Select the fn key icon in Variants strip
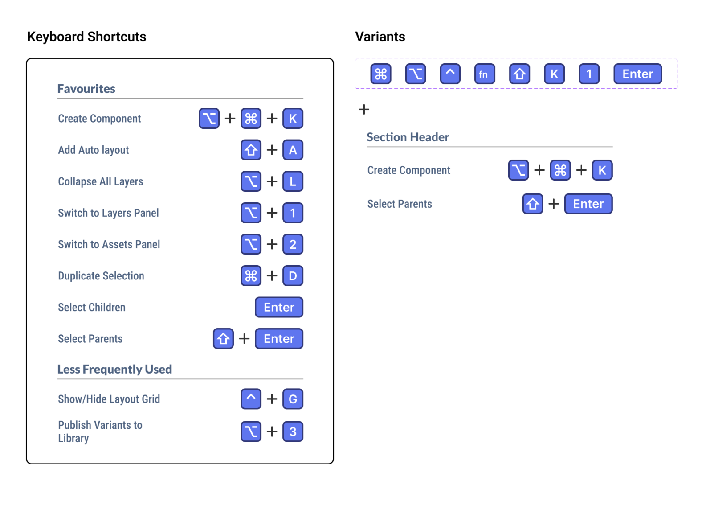 (484, 74)
